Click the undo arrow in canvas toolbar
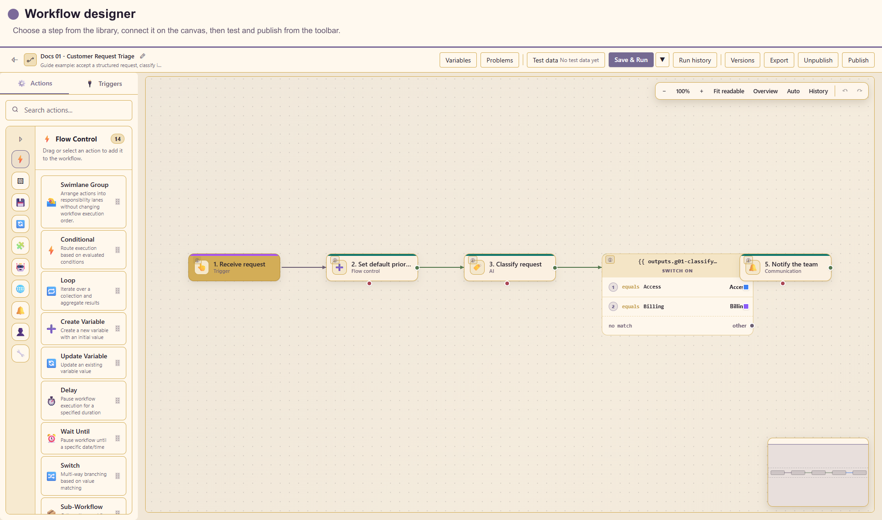 tap(845, 91)
